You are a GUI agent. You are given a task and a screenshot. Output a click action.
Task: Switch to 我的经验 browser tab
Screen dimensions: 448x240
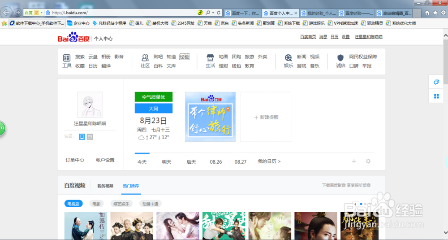click(318, 13)
